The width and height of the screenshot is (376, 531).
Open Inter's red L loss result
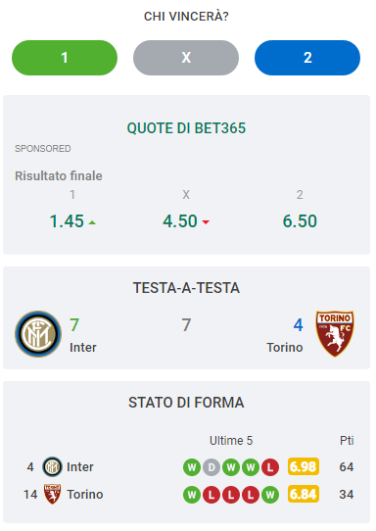pos(270,467)
